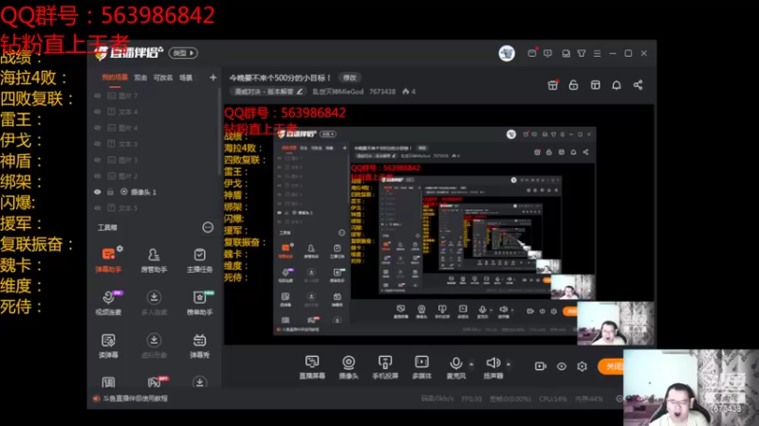Open the mail inbox icon
This screenshot has width=759, height=426.
coord(532,53)
